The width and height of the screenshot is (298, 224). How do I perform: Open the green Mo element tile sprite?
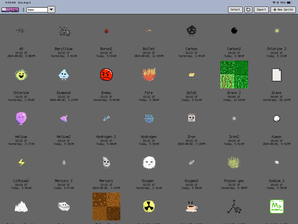[x=277, y=206]
